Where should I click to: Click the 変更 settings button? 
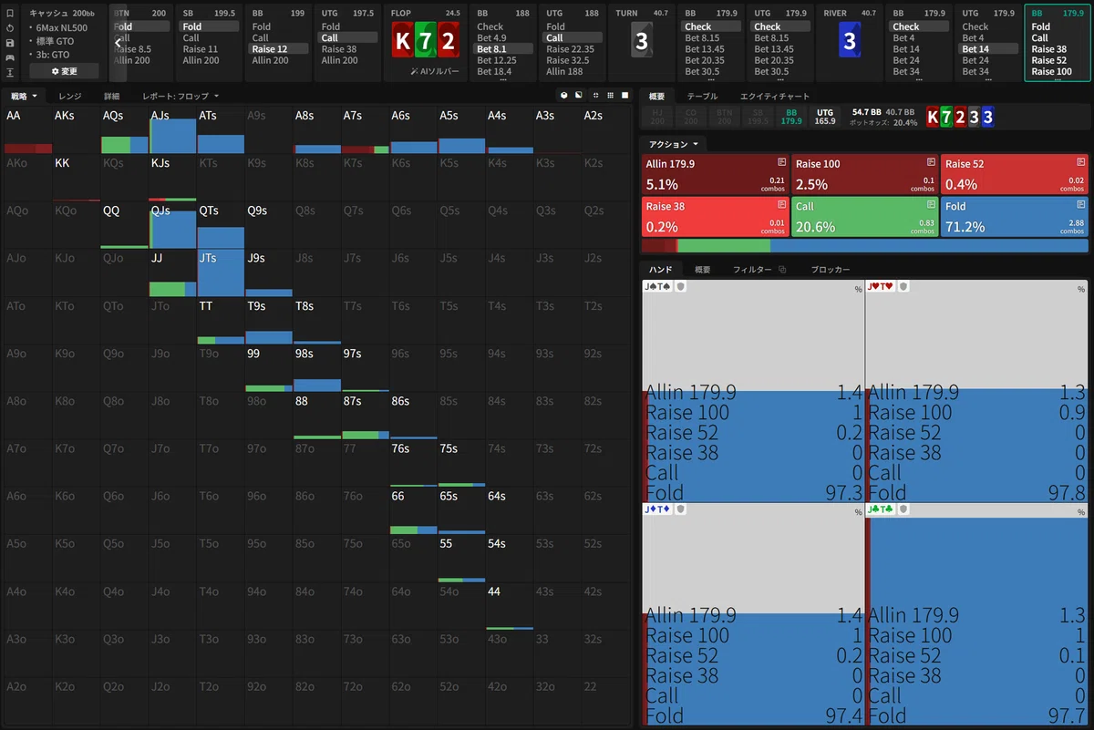64,70
